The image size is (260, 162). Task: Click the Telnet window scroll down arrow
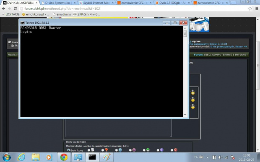click(x=185, y=115)
